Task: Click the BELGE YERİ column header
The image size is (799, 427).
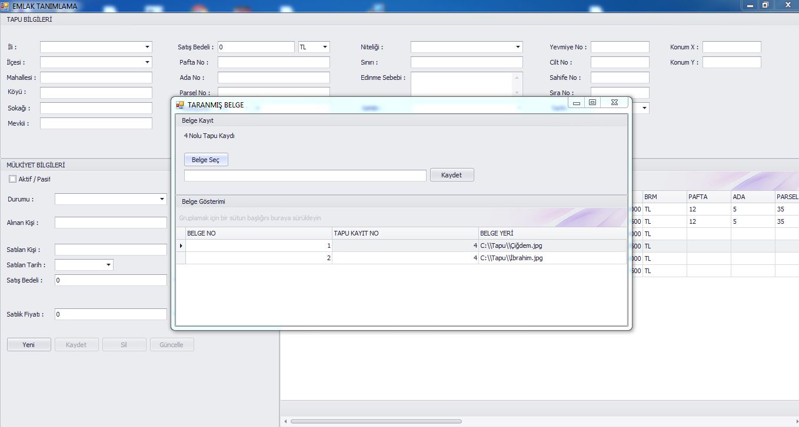Action: coord(553,233)
